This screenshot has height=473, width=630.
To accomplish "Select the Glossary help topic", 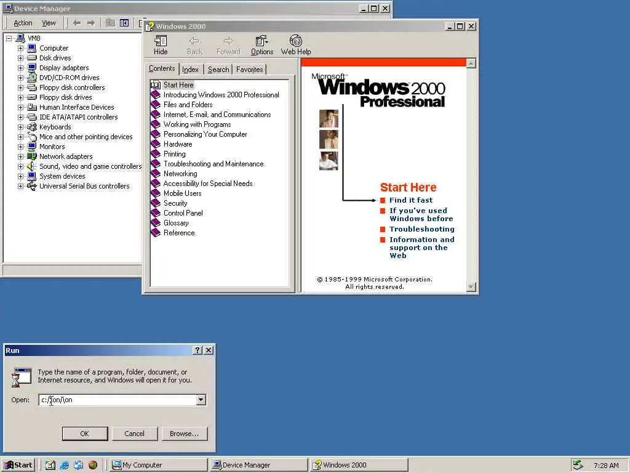I will (175, 223).
